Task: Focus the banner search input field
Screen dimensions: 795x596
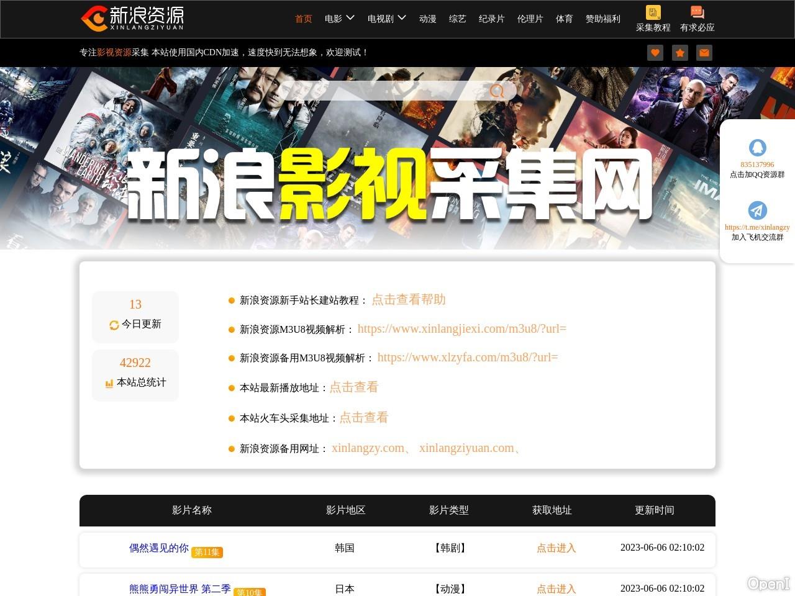Action: pos(385,91)
